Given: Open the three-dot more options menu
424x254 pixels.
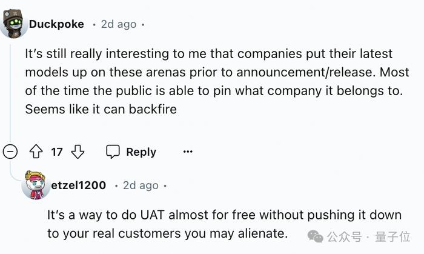Looking at the screenshot, I should click(188, 152).
